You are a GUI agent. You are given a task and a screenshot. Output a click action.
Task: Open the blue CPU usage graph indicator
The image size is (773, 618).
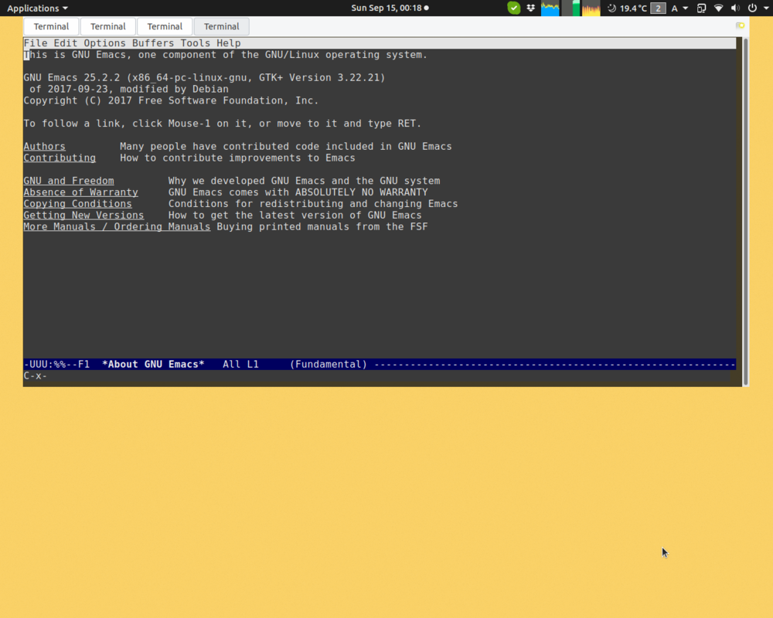(x=550, y=8)
